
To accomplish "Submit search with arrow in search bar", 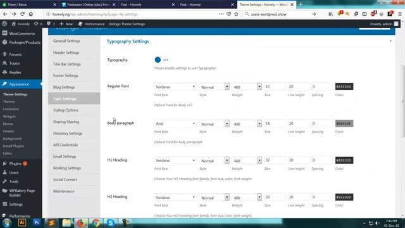I will coord(314,14).
